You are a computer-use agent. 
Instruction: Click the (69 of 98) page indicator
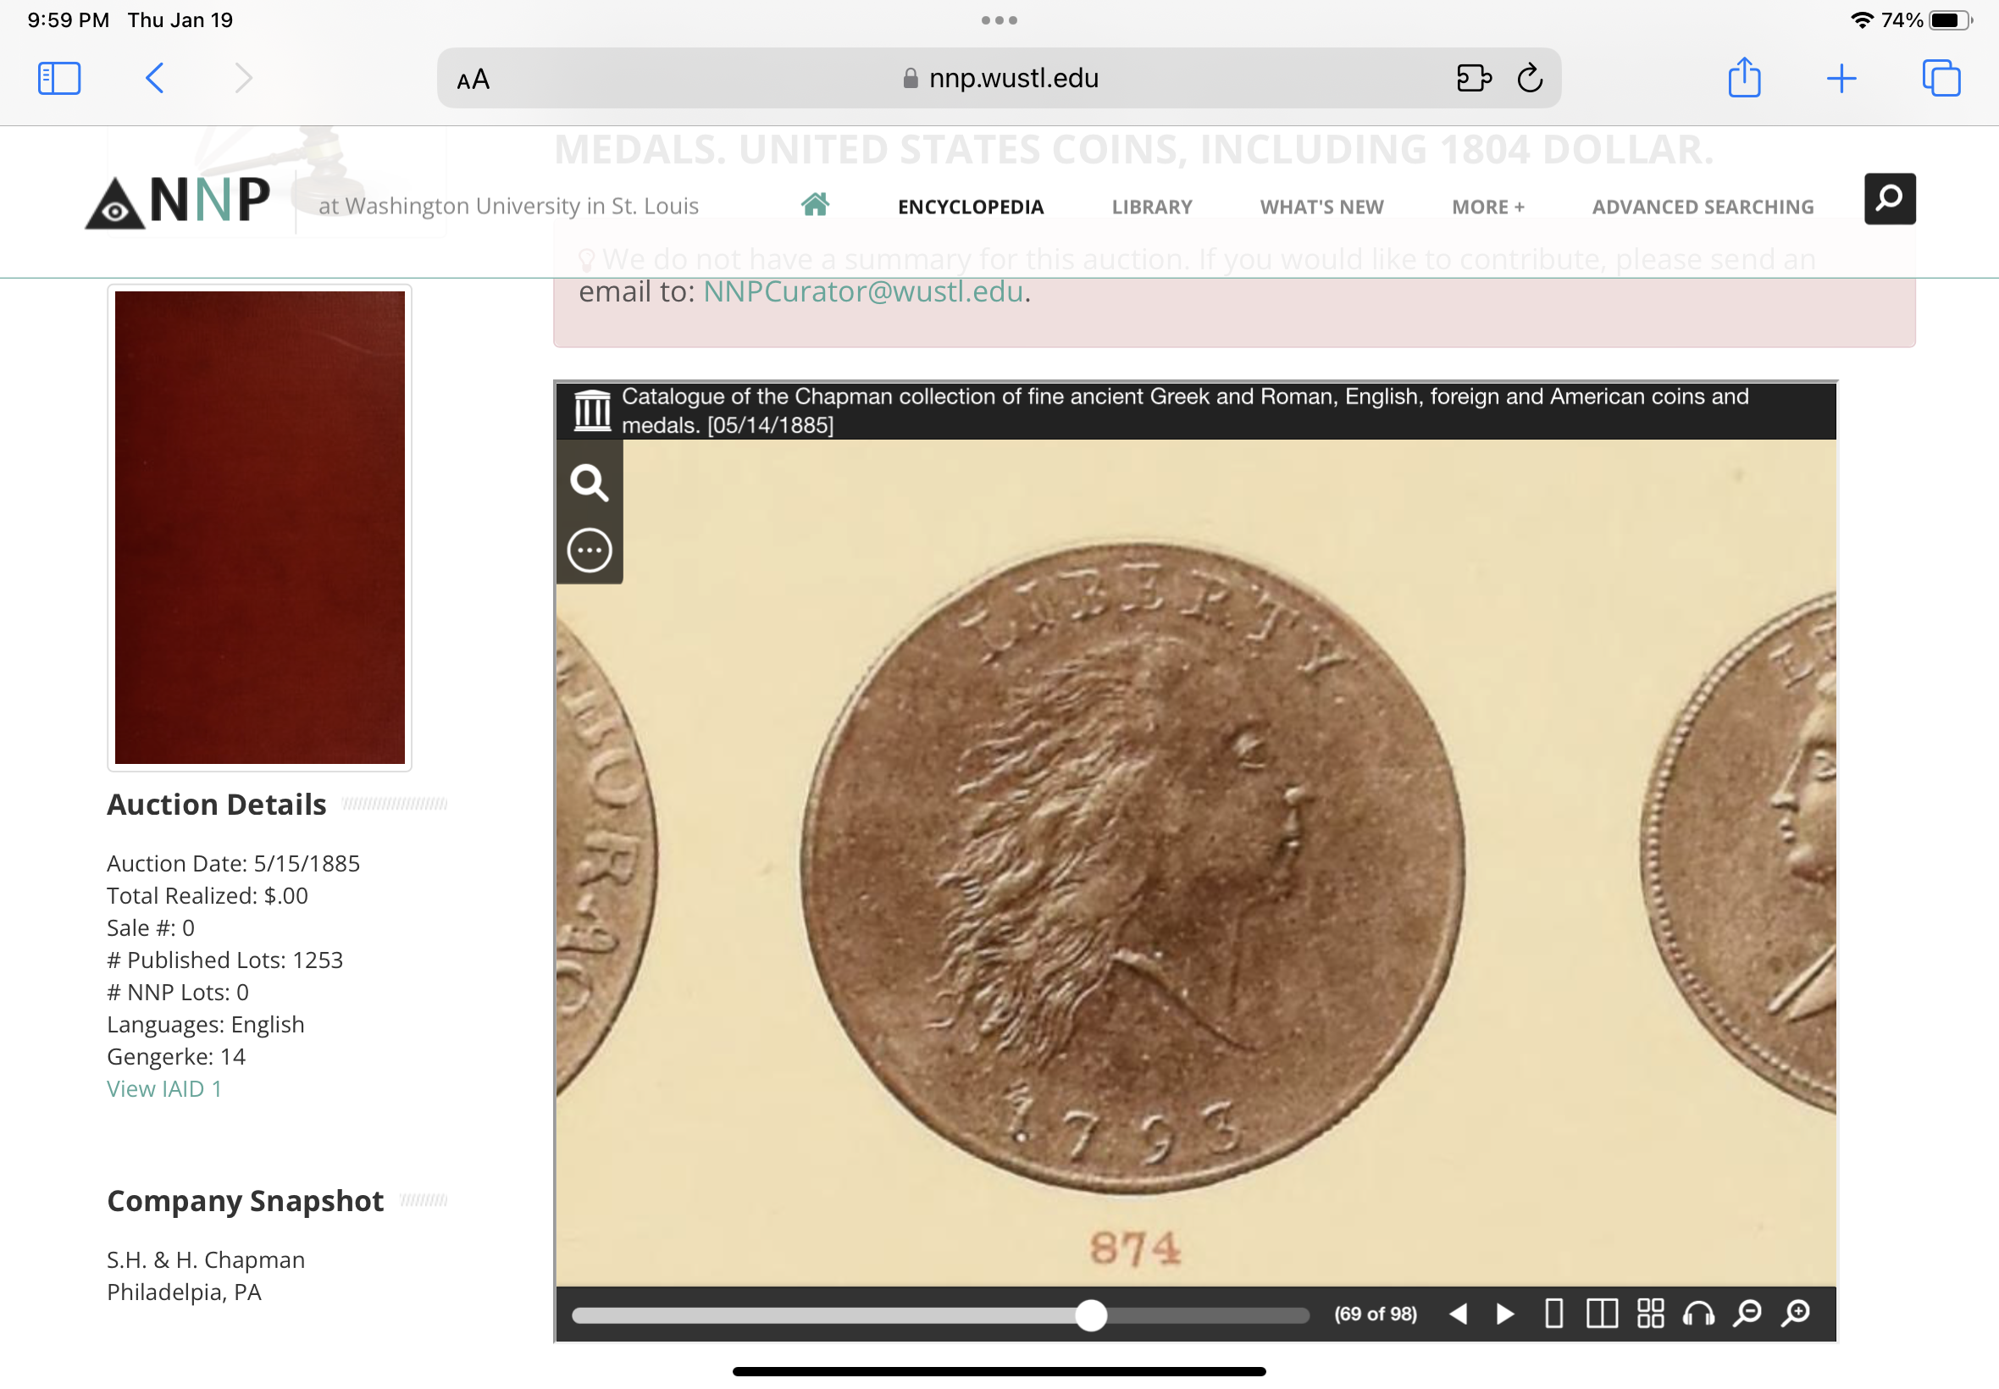pyautogui.click(x=1375, y=1314)
